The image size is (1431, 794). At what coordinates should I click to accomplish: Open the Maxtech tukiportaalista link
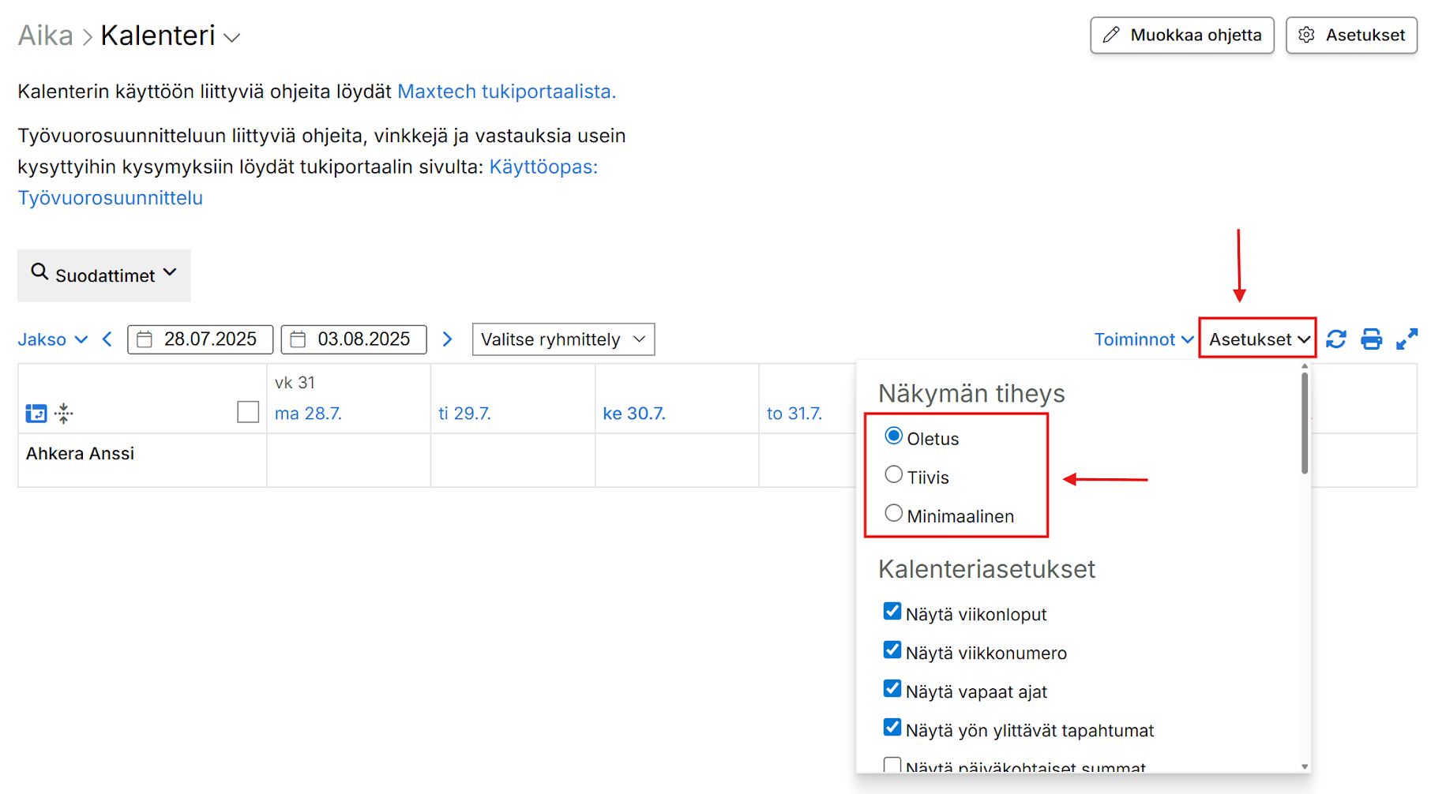coord(506,92)
